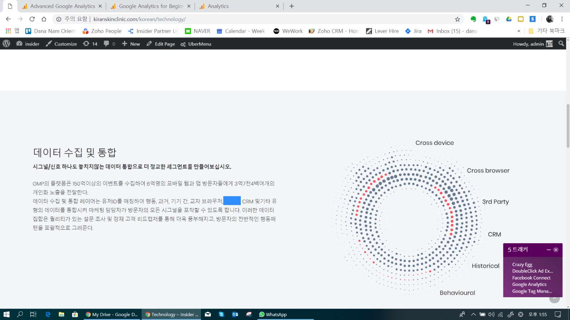Expand the hidden bookmarks overflow chevron
Image resolution: width=570 pixels, height=320 pixels.
point(519,31)
